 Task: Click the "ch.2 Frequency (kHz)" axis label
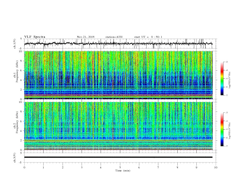[x=16, y=122]
